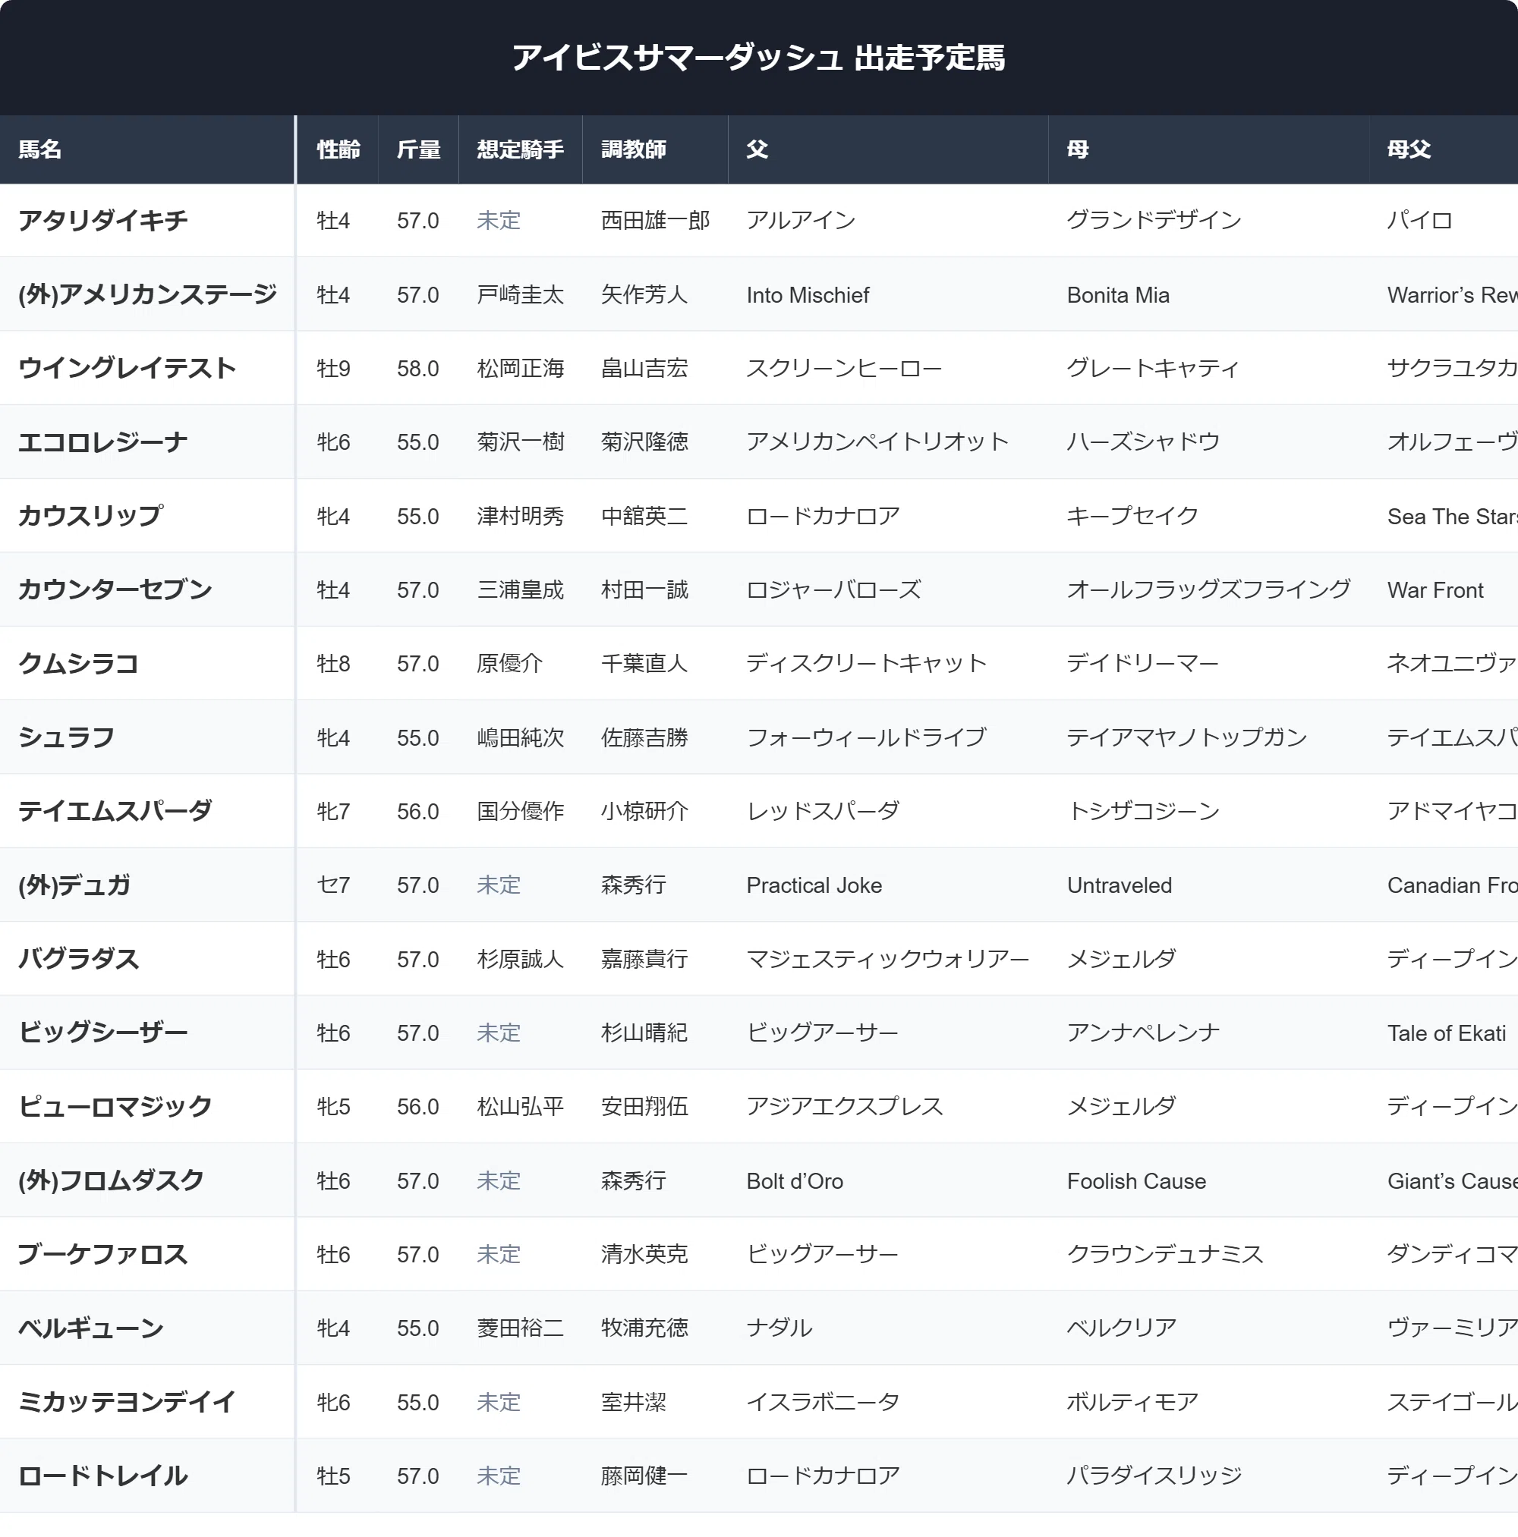The image size is (1518, 1537).
Task: Click trainer 矢作芳人
Action: point(645,295)
